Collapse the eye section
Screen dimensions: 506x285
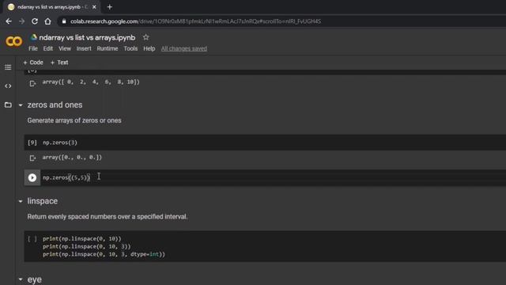click(21, 279)
